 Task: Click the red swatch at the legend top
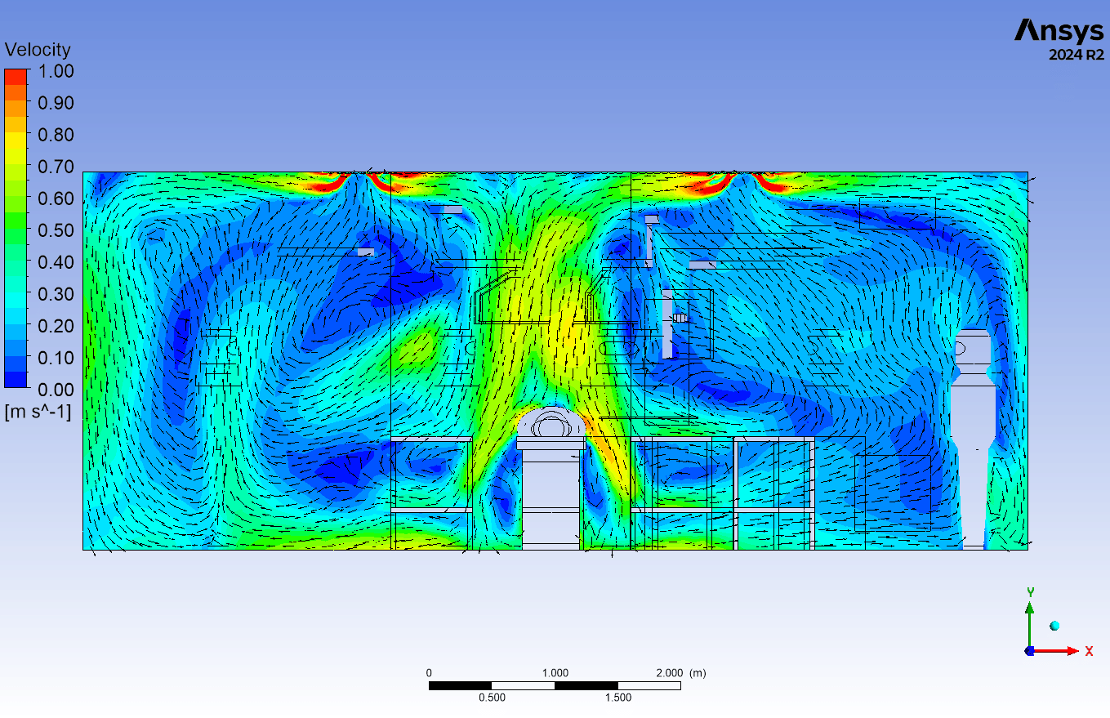16,77
